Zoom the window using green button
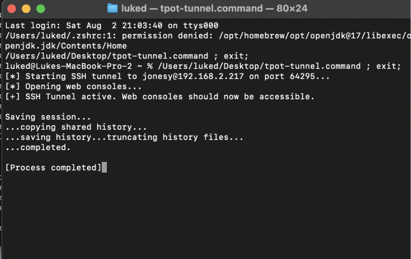The image size is (411, 259). [x=40, y=9]
